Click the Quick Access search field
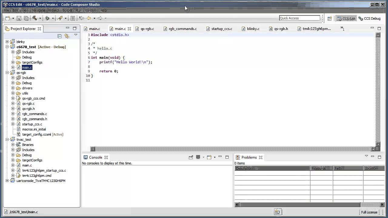Screen dimensions: 388x218 click(x=299, y=18)
